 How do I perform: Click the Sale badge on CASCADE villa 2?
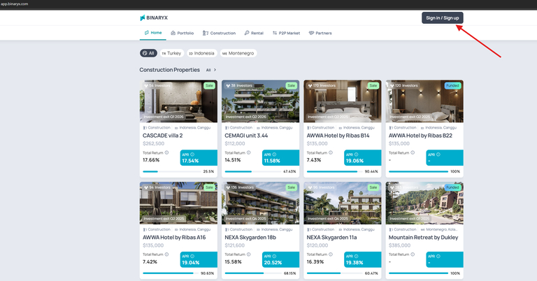pos(209,85)
